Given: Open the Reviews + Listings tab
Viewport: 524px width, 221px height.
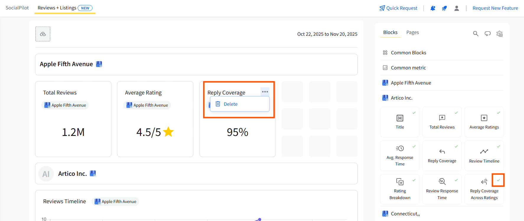Looking at the screenshot, I should tap(65, 8).
